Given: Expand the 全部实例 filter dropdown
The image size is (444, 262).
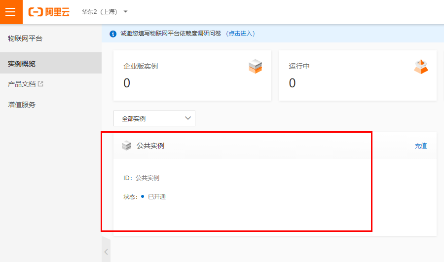Looking at the screenshot, I should (x=154, y=118).
